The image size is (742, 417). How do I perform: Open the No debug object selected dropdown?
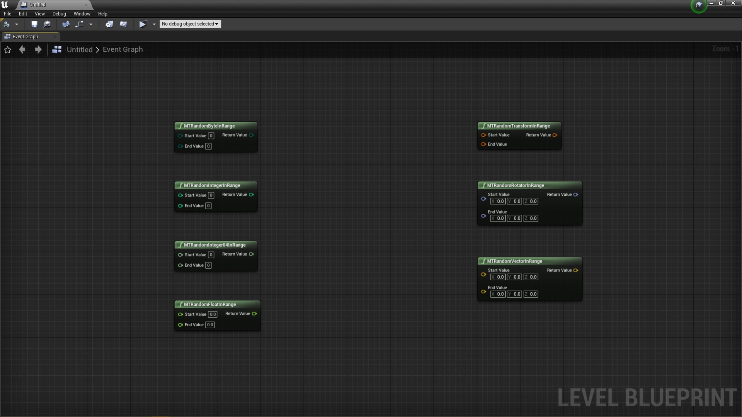pos(190,24)
